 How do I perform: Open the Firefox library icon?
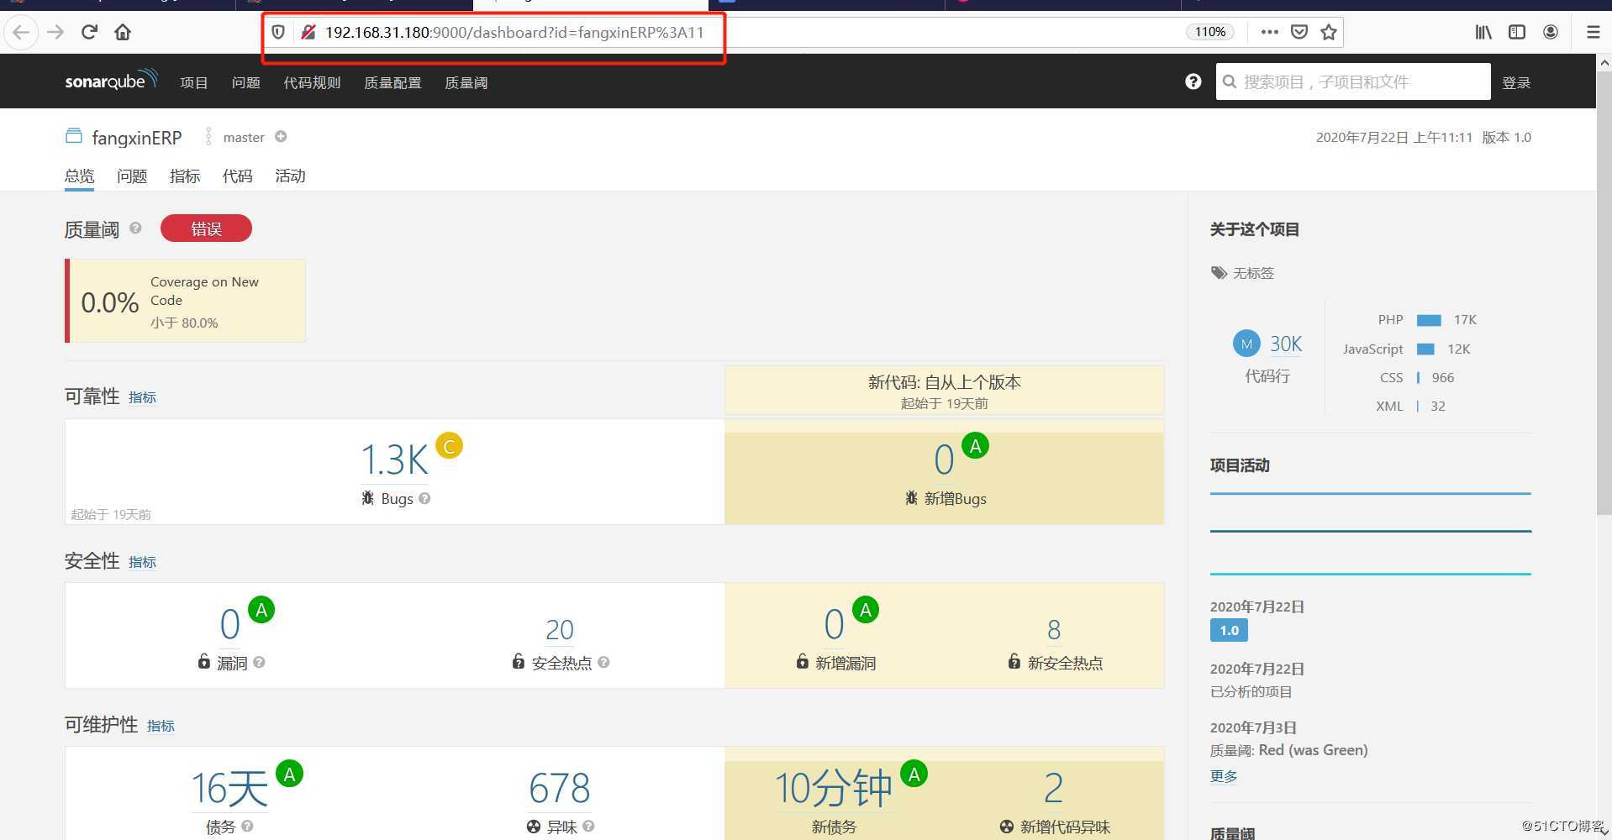1483,32
